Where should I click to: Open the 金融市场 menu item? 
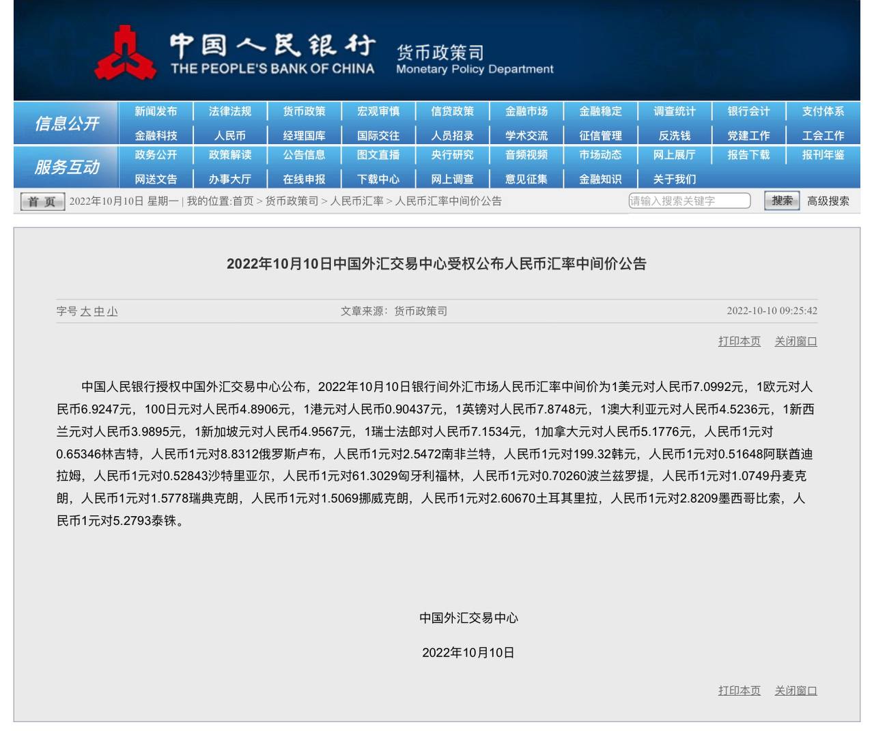tap(526, 111)
